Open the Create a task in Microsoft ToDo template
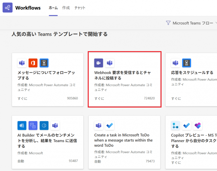The image size is (217, 171). 123,140
